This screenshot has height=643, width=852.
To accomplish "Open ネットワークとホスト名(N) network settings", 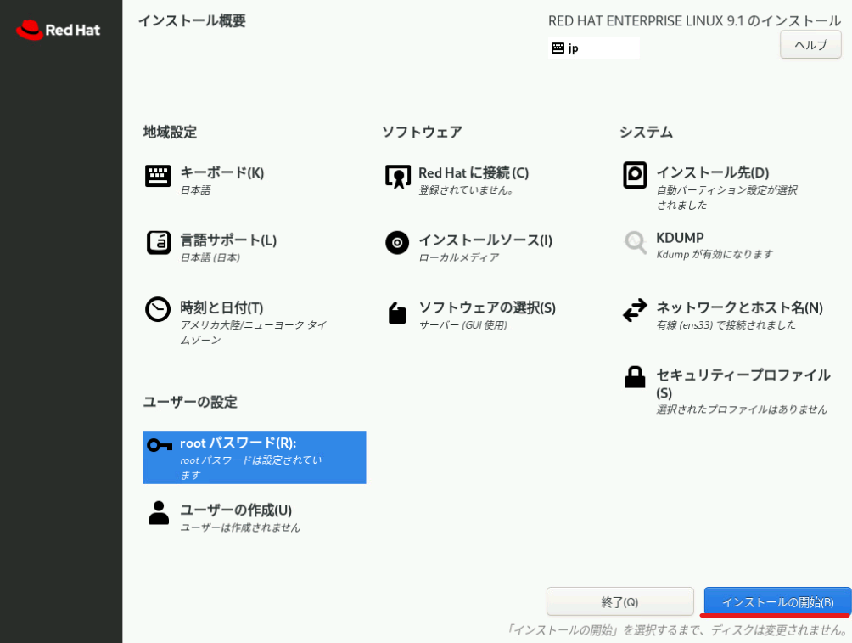I will pyautogui.click(x=739, y=307).
